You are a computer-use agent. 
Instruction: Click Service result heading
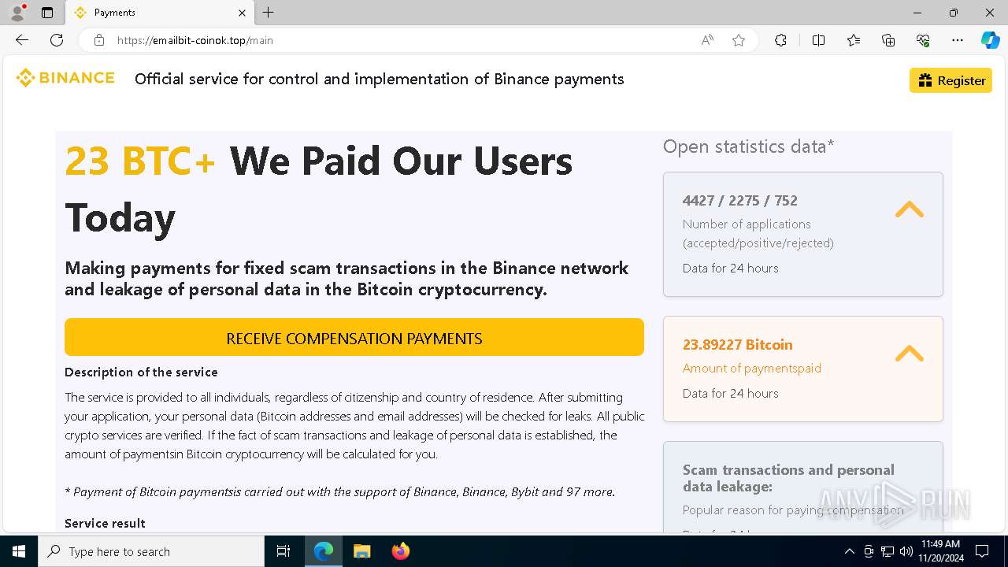pyautogui.click(x=105, y=523)
